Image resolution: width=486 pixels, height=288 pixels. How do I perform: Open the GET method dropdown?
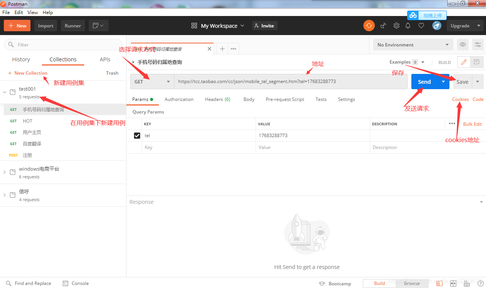click(152, 82)
